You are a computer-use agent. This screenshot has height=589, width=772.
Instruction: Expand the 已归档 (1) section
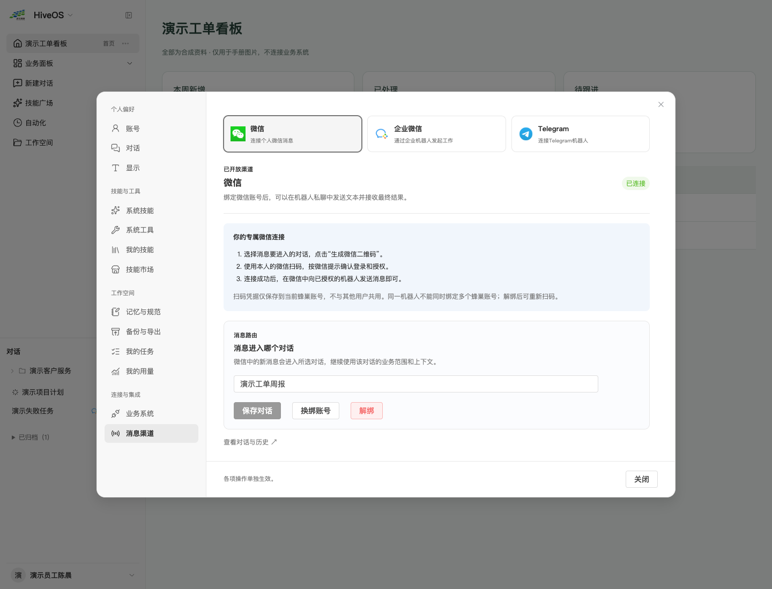31,437
